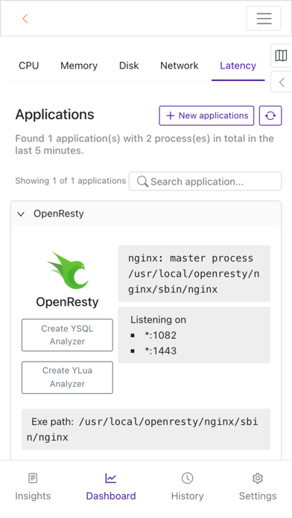The height and width of the screenshot is (518, 292).
Task: Switch to the CPU tab
Action: click(29, 65)
